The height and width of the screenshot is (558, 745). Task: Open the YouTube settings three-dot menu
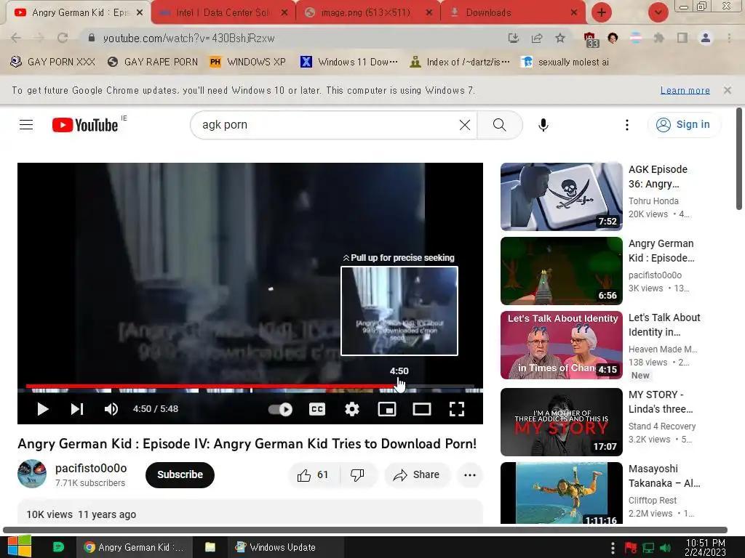tap(627, 125)
